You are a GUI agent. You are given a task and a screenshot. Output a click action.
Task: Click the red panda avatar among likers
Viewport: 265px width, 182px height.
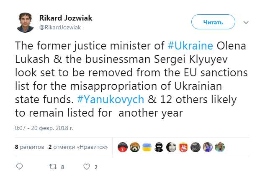click(x=135, y=147)
